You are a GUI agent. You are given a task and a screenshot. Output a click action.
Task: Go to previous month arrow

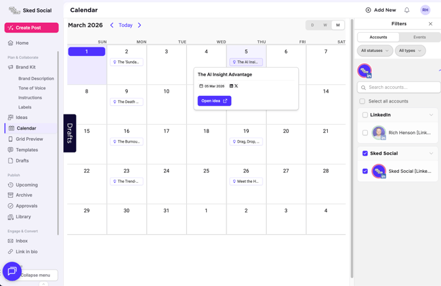tap(112, 25)
